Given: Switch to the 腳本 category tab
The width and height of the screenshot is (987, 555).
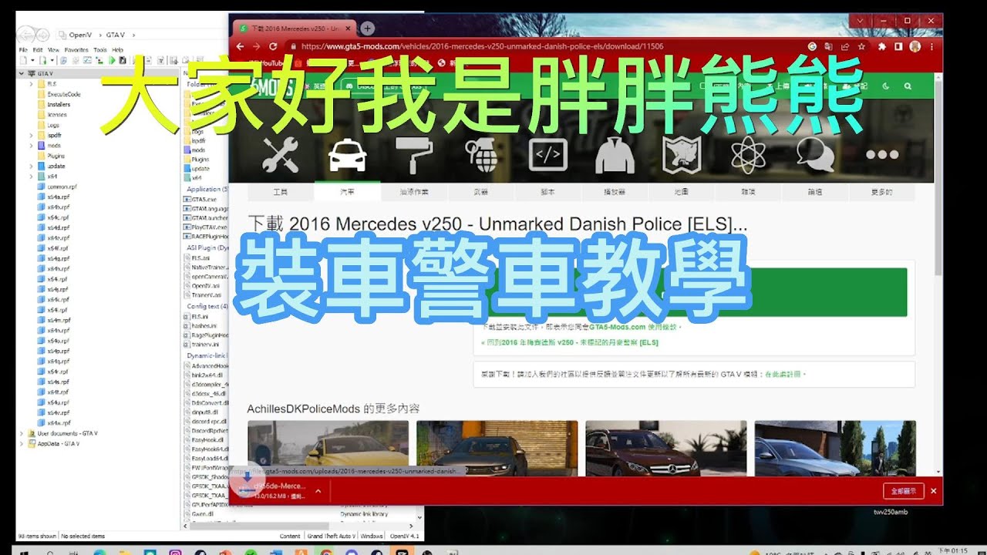Looking at the screenshot, I should 547,192.
